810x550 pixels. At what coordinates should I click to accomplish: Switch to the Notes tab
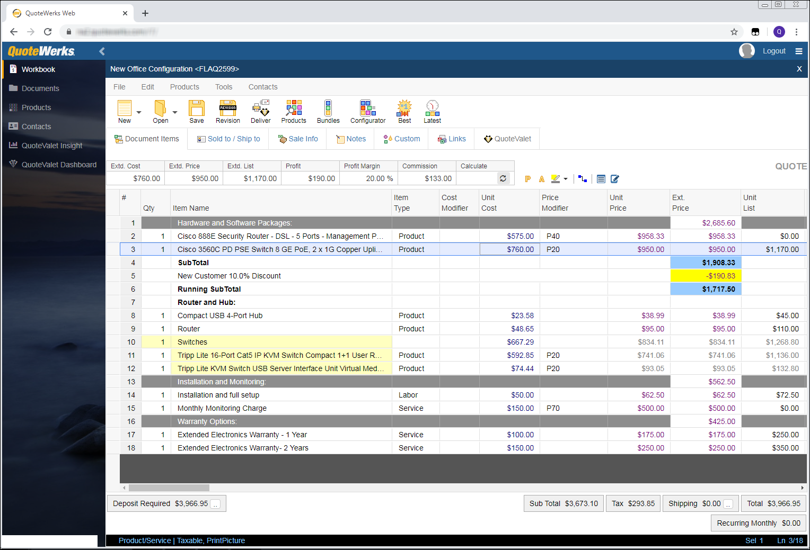[x=351, y=139]
